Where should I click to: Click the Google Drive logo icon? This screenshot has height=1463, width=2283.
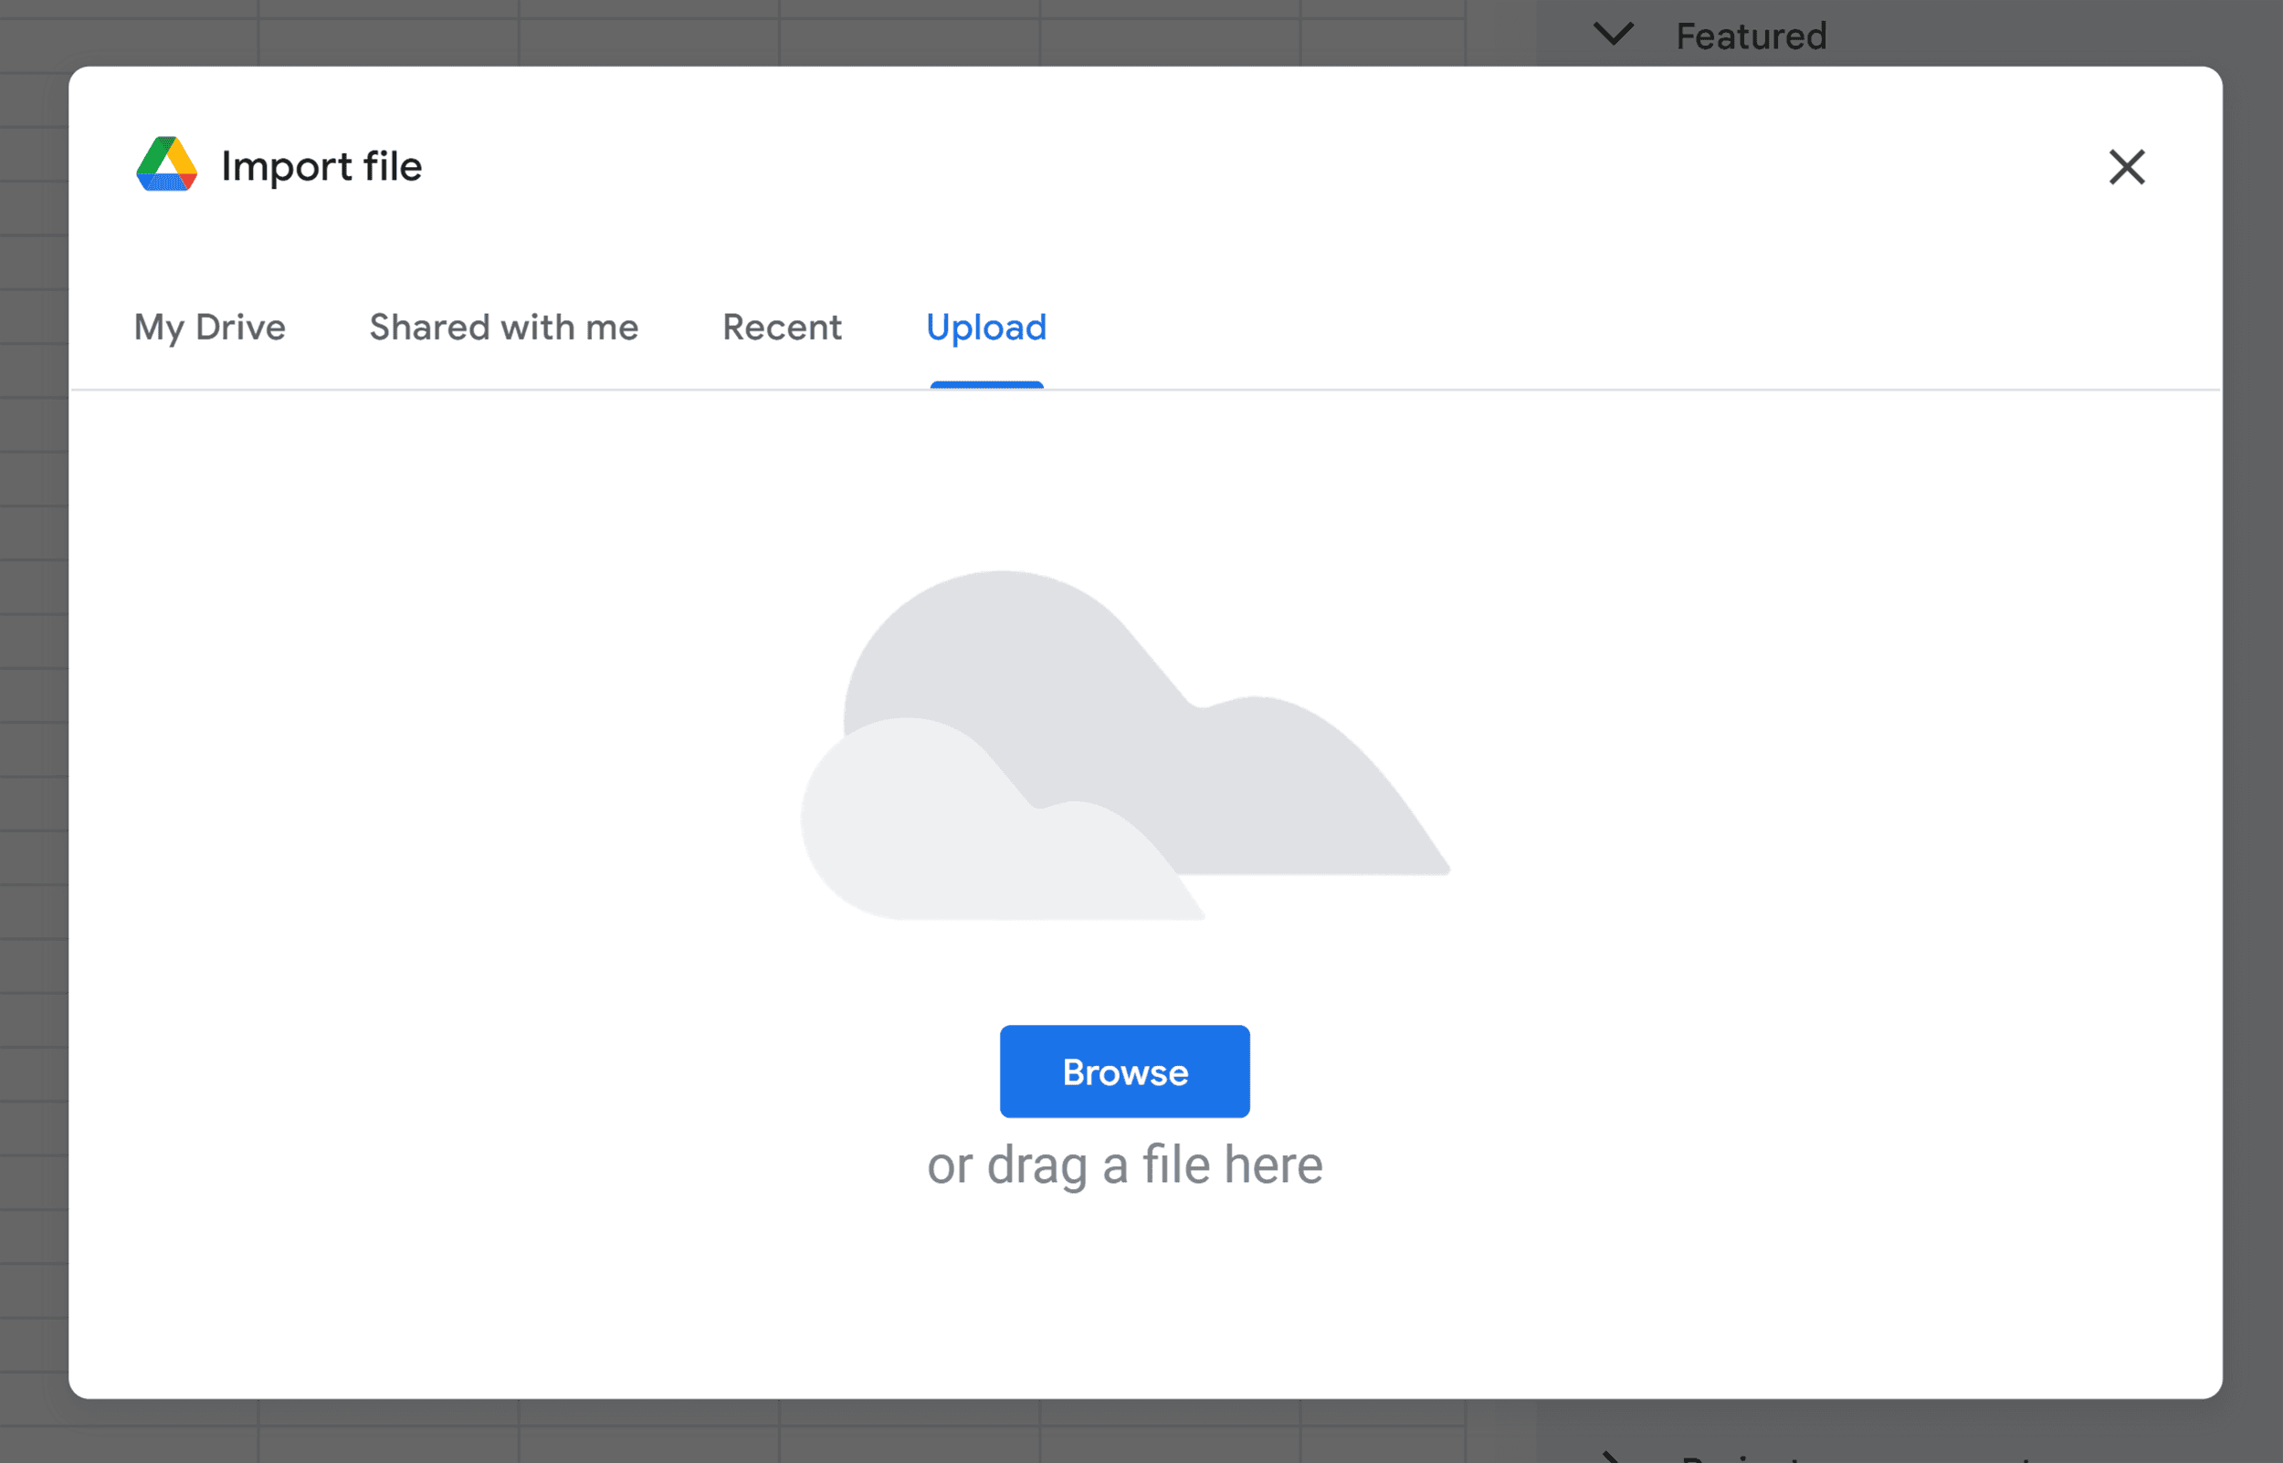tap(166, 163)
